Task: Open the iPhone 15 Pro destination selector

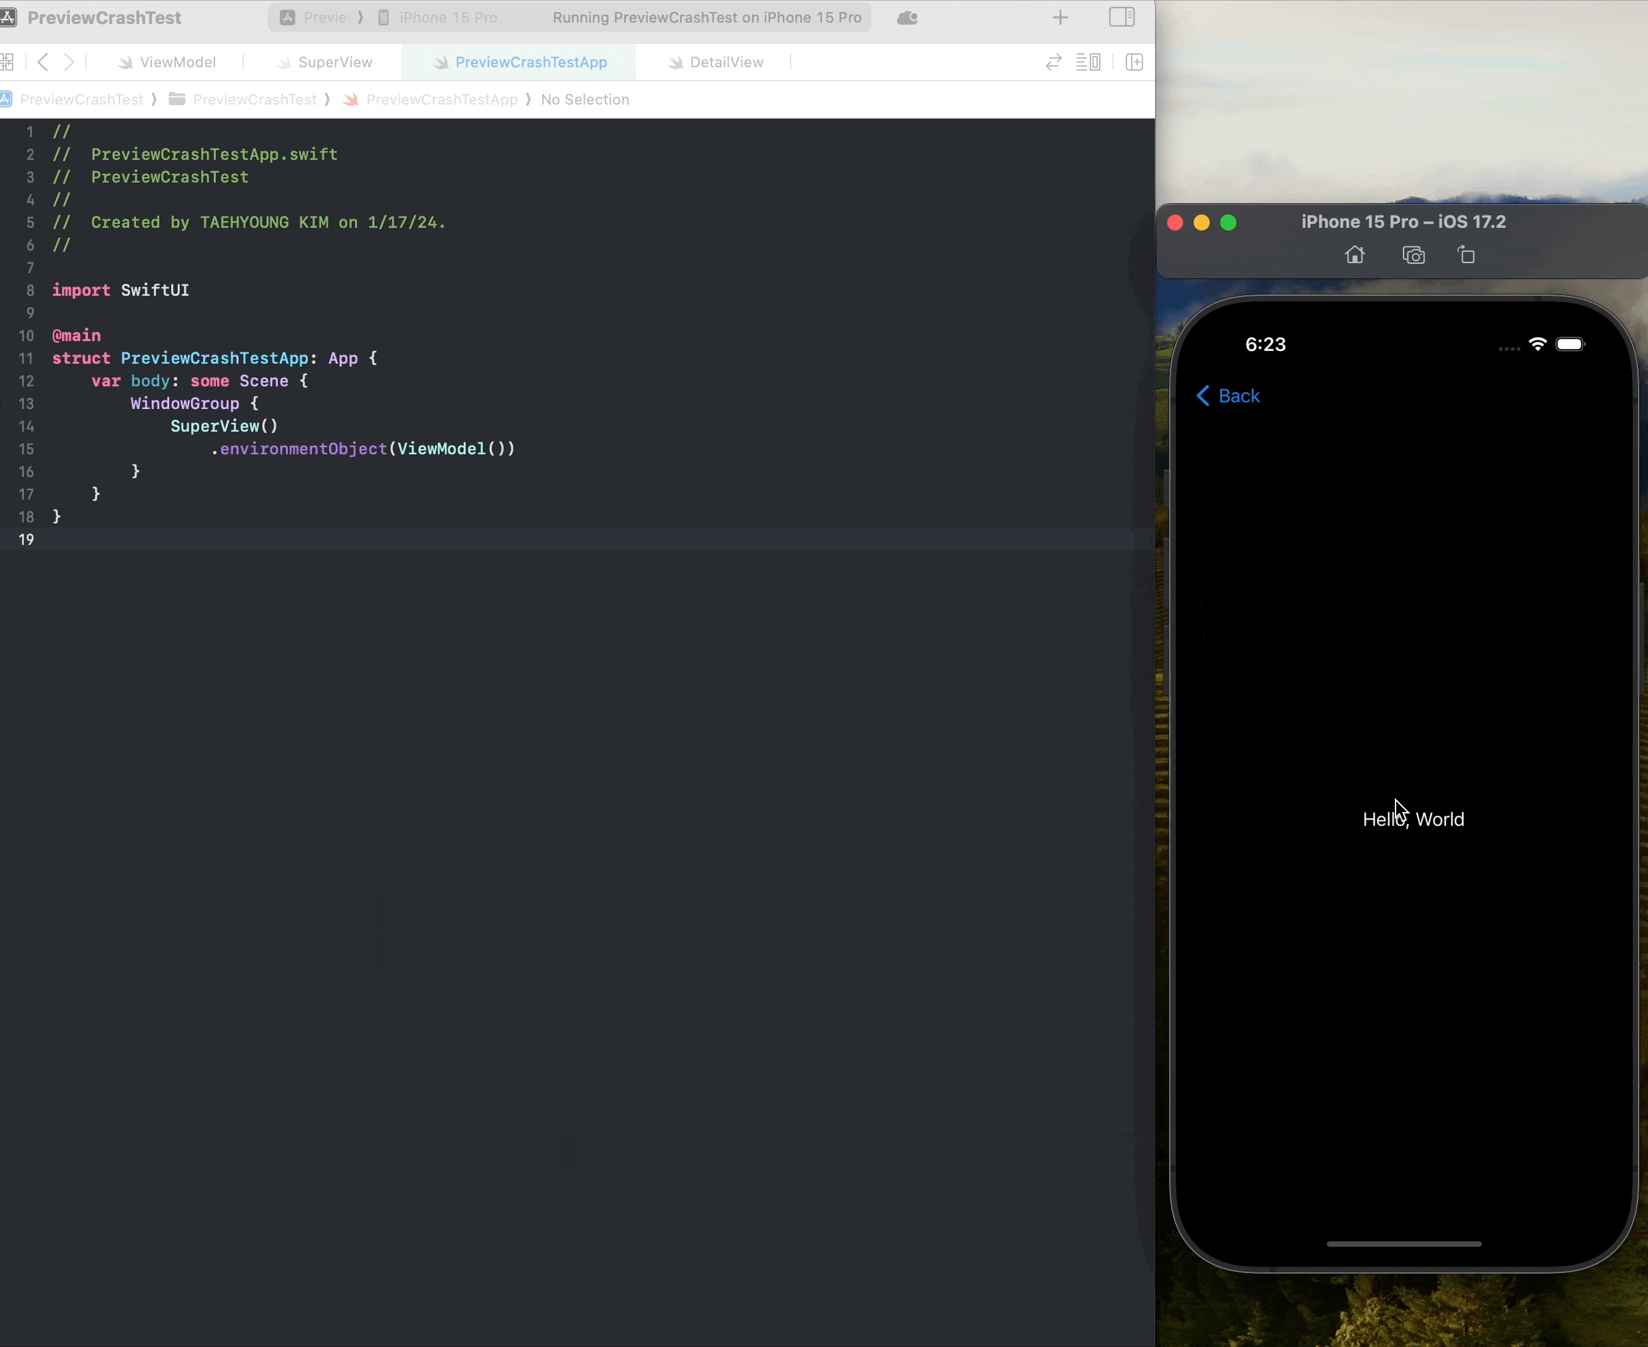Action: tap(448, 18)
